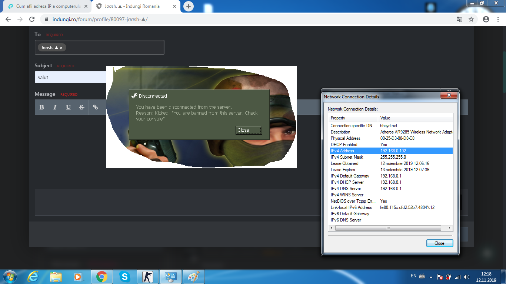This screenshot has height=284, width=506.
Task: Close the Disconnected dialog
Action: (249, 130)
